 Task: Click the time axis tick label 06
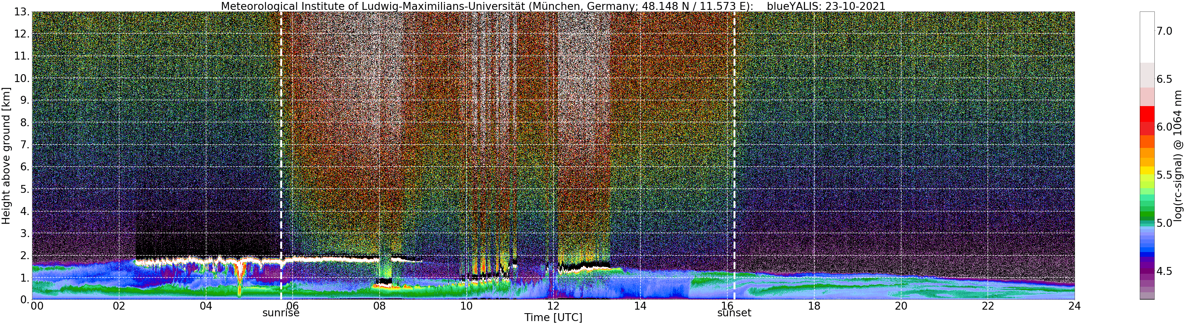tap(293, 306)
